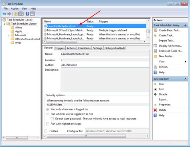Select the WPD folder in tree
This screenshot has width=190, height=147.
coord(18,43)
